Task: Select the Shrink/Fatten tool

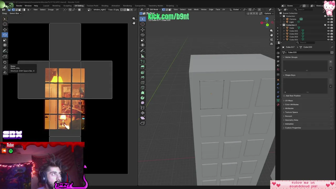Action: [143, 113]
